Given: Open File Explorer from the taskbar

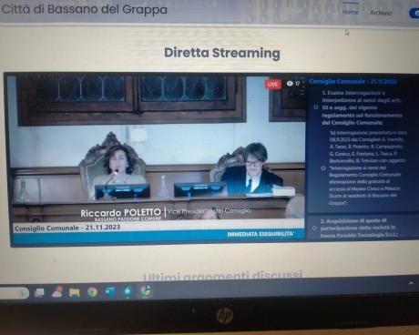Looking at the screenshot, I should pyautogui.click(x=75, y=292).
